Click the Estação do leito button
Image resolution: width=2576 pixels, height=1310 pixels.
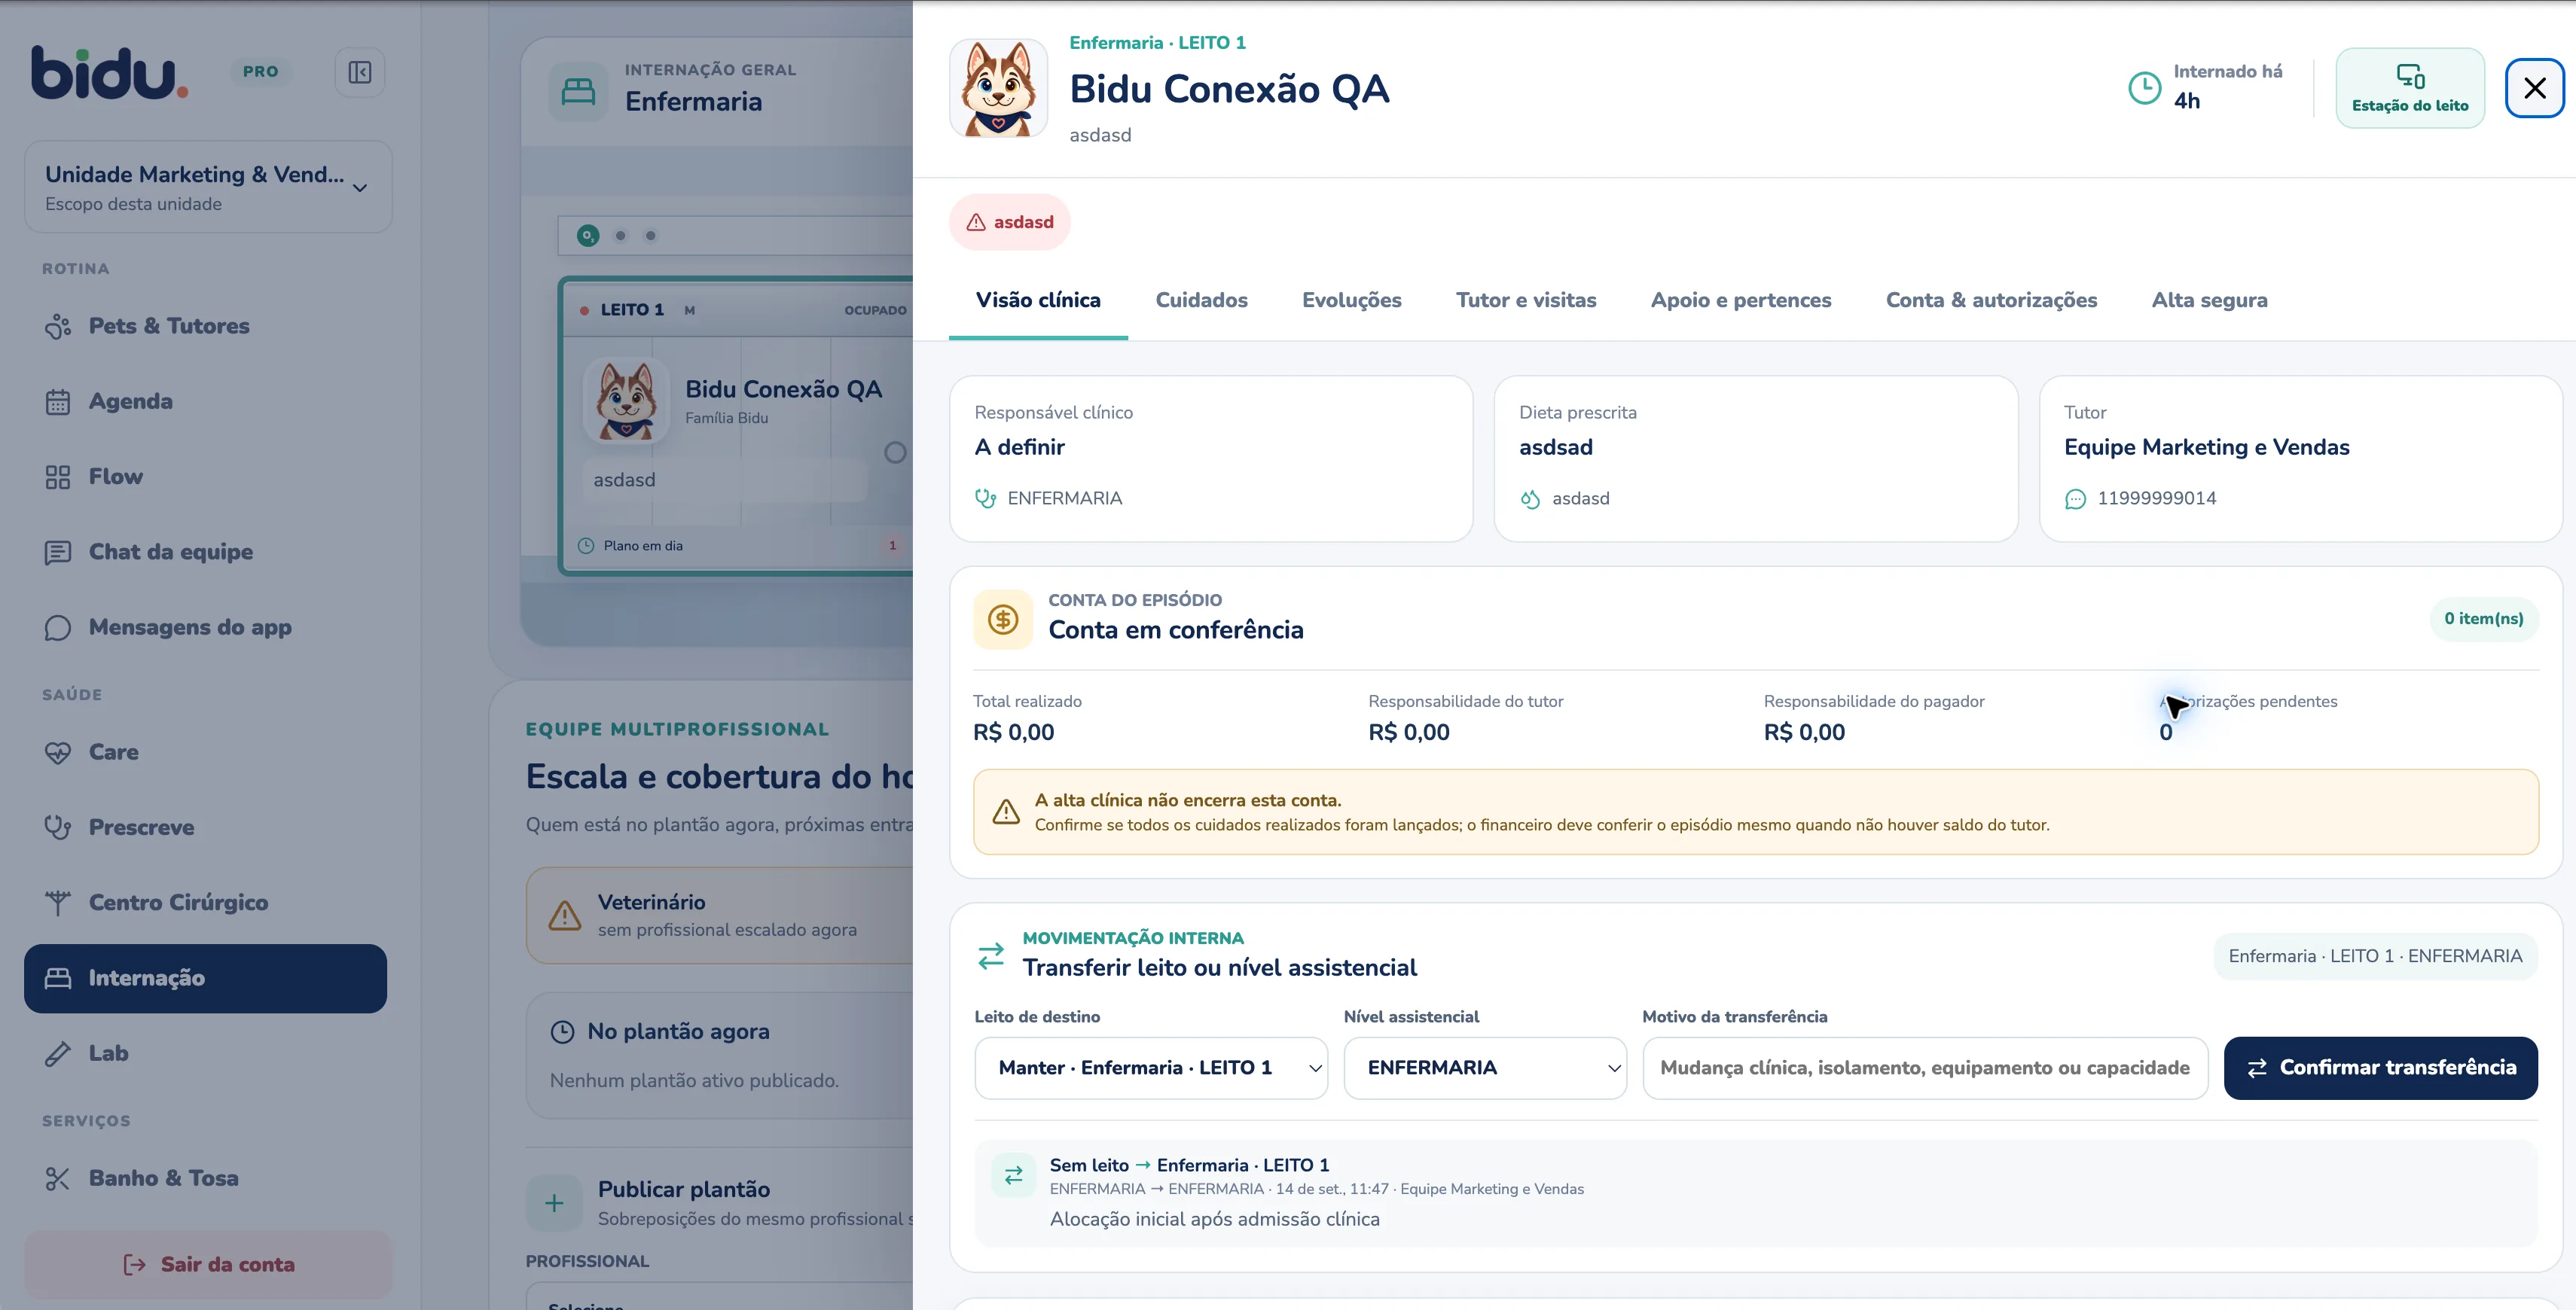2410,88
